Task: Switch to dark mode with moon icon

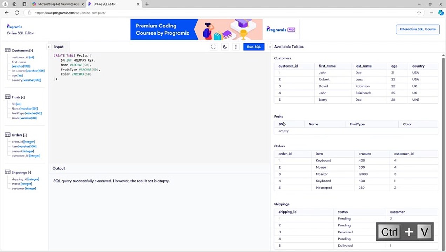Action: pos(225,47)
